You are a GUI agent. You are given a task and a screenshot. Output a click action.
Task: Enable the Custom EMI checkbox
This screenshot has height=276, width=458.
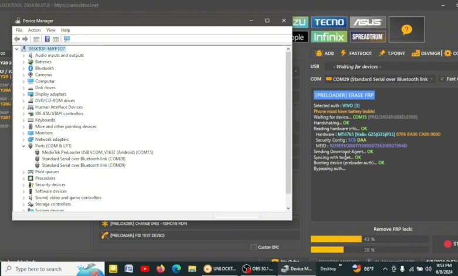pyautogui.click(x=254, y=247)
